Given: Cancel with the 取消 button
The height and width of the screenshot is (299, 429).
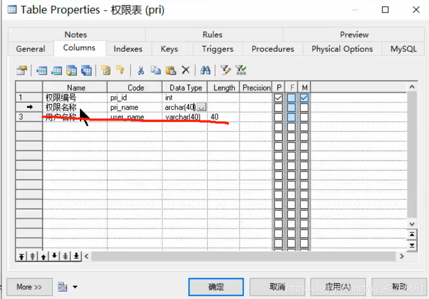Looking at the screenshot, I should tap(277, 287).
